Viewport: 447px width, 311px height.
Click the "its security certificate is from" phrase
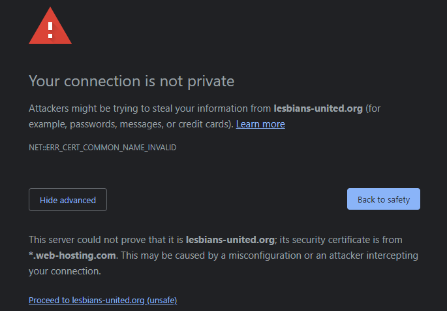pos(341,240)
